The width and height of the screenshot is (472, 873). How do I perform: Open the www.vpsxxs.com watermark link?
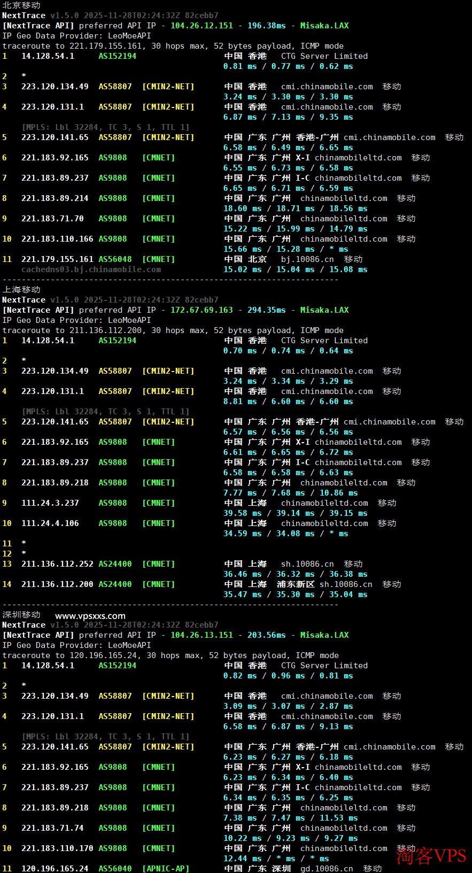pos(90,616)
